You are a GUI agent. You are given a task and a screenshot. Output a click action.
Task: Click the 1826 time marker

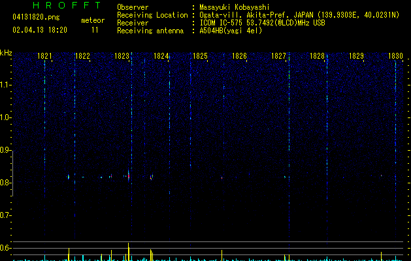[240, 56]
